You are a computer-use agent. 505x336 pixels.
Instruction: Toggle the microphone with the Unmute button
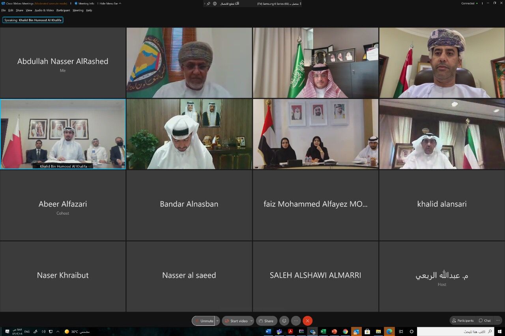(x=204, y=321)
